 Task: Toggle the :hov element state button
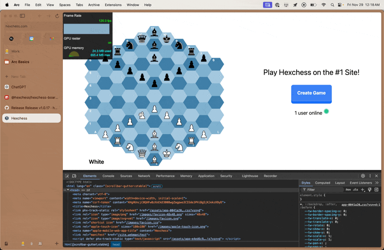[x=348, y=189]
